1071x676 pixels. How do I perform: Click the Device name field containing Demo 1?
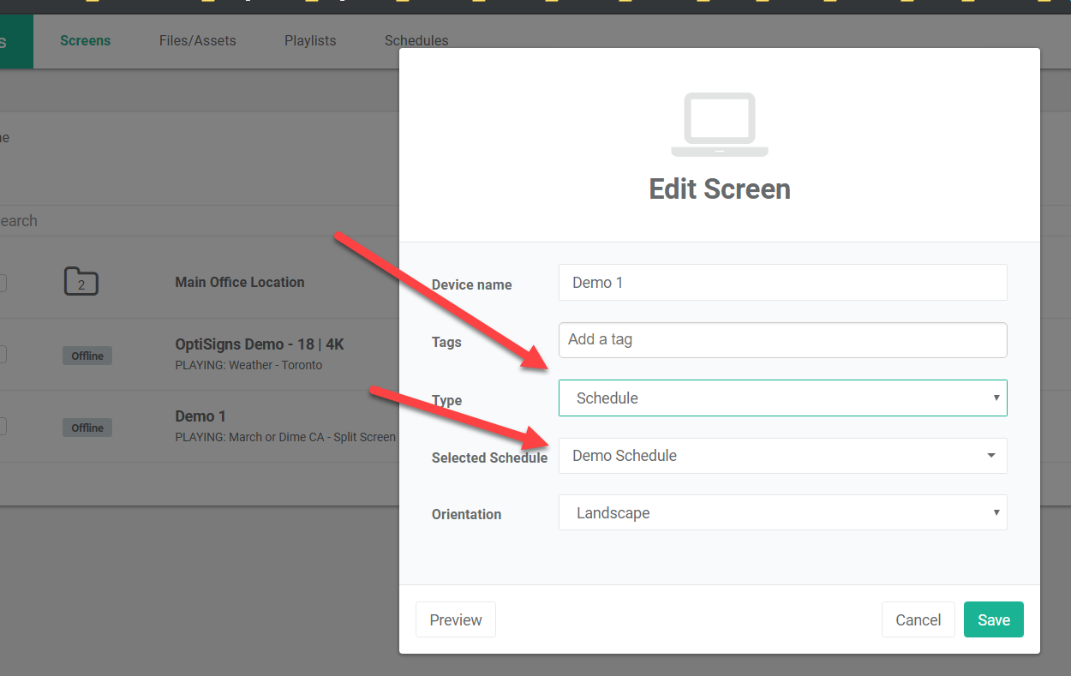782,282
